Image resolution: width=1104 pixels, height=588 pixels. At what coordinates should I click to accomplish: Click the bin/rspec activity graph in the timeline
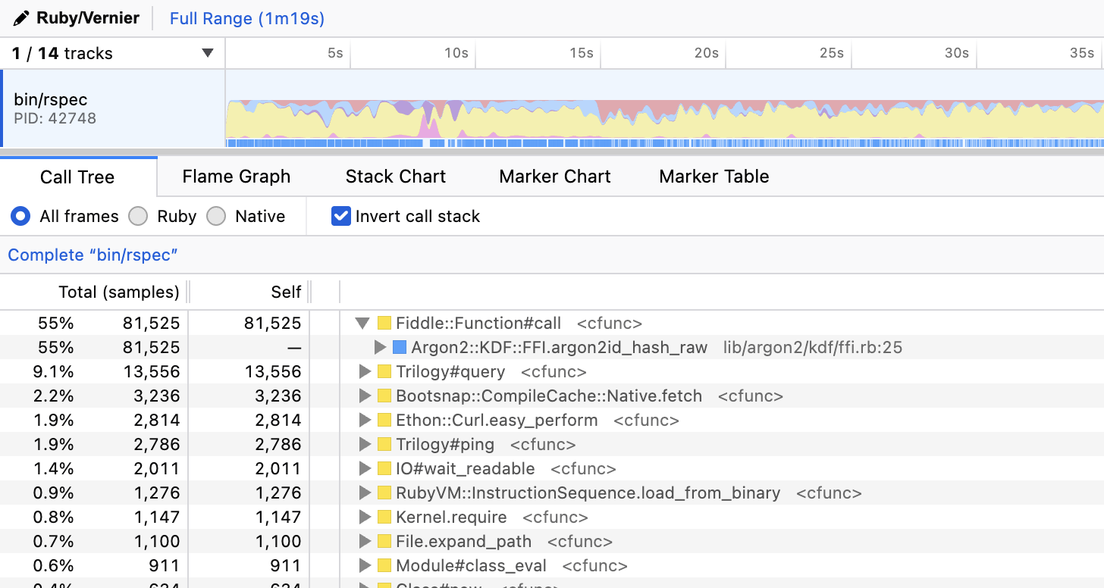click(x=665, y=118)
